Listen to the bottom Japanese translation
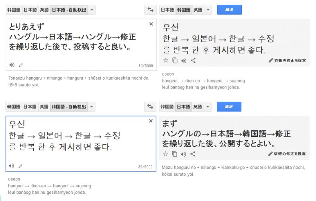The image size is (316, 201). click(x=184, y=154)
